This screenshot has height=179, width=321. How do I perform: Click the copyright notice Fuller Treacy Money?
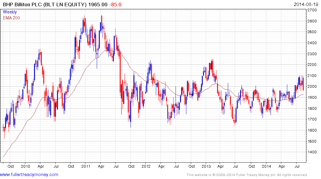point(247,175)
